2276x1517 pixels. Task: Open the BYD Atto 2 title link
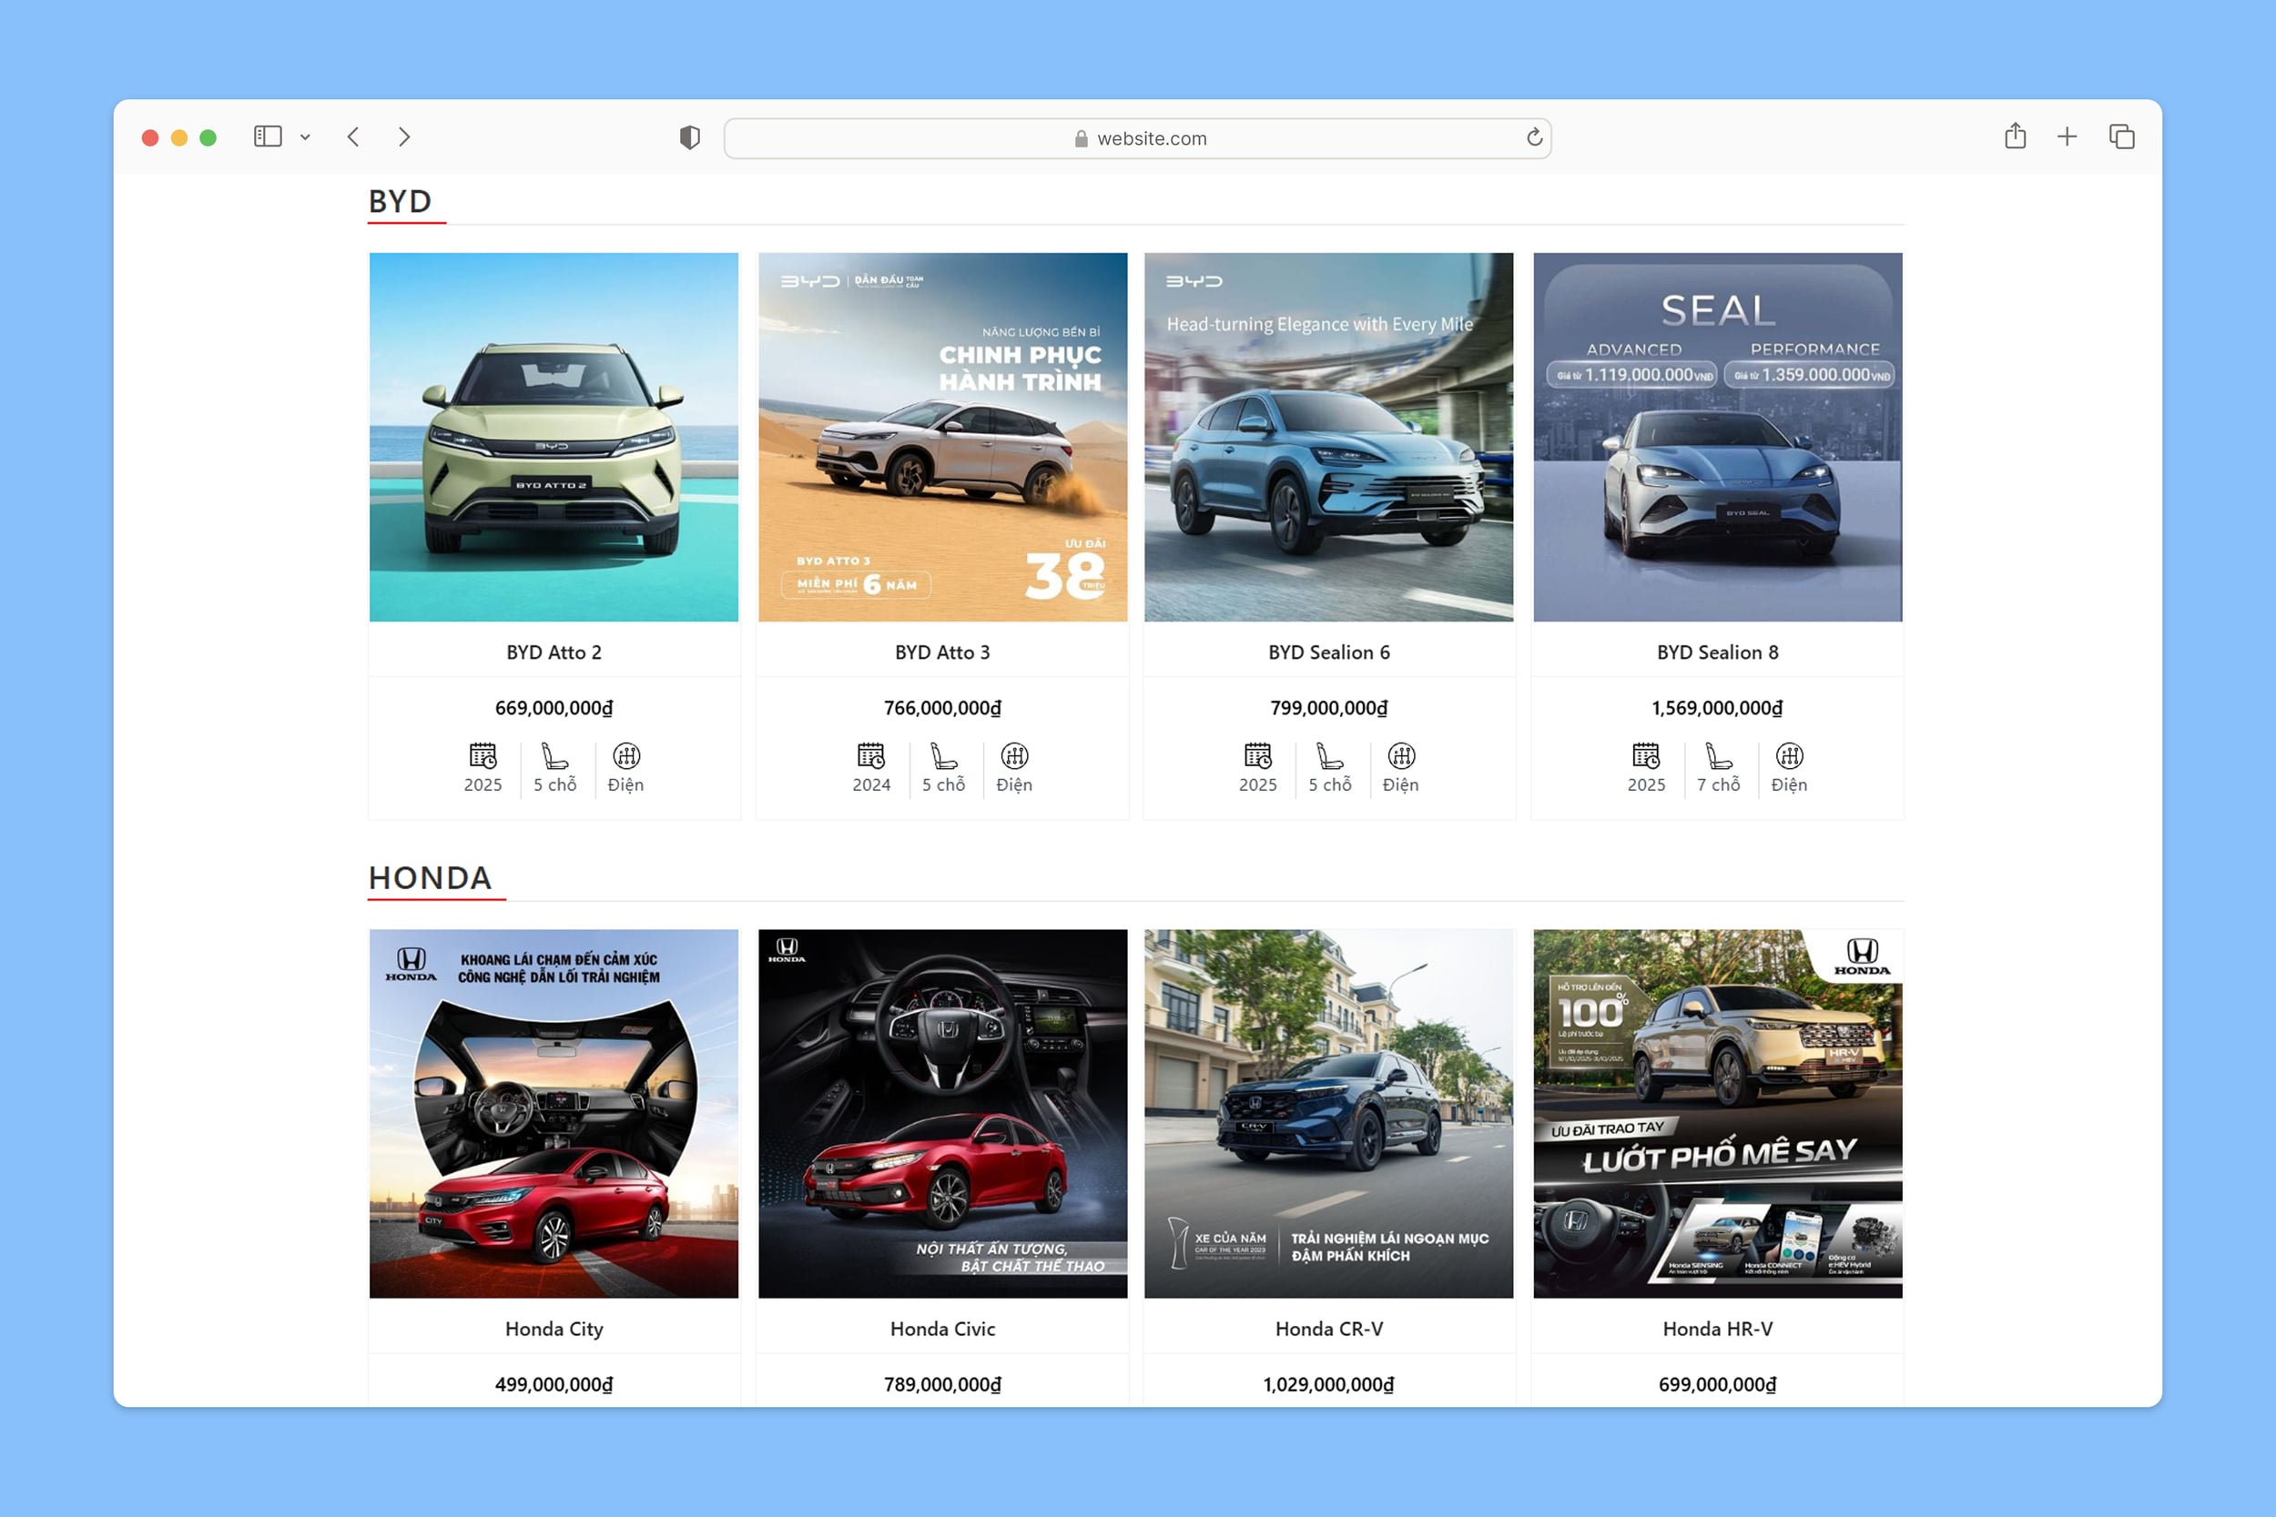pyautogui.click(x=554, y=652)
